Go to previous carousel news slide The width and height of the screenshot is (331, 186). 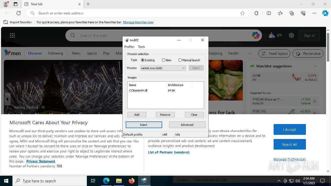[x=7, y=99]
